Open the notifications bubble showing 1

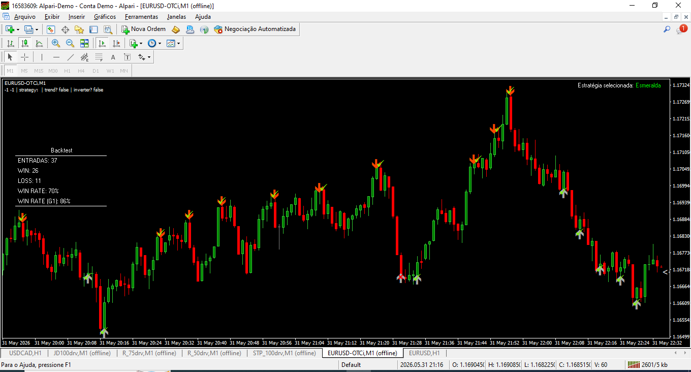point(681,29)
